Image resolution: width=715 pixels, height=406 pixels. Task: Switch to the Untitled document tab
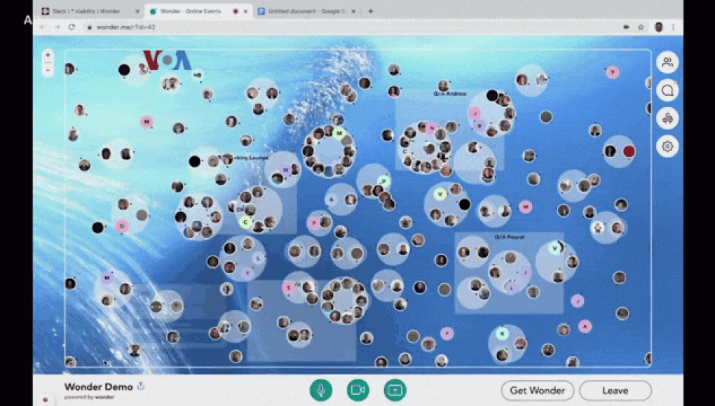click(x=306, y=11)
